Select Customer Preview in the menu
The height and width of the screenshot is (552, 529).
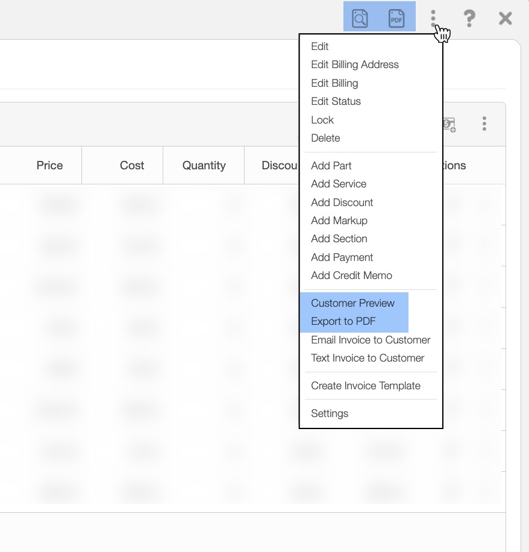[x=352, y=303]
